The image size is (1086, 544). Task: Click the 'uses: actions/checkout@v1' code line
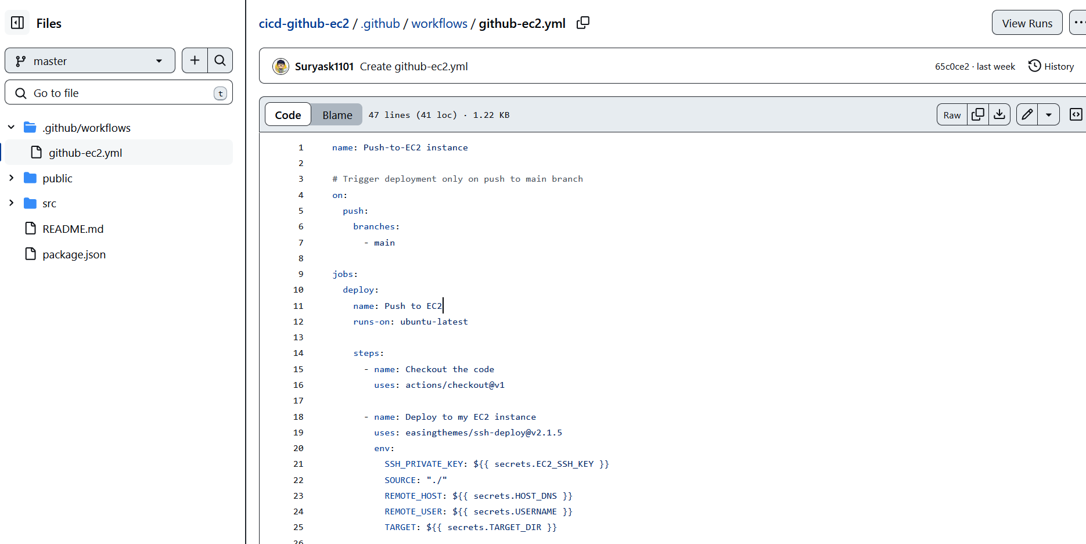tap(439, 385)
